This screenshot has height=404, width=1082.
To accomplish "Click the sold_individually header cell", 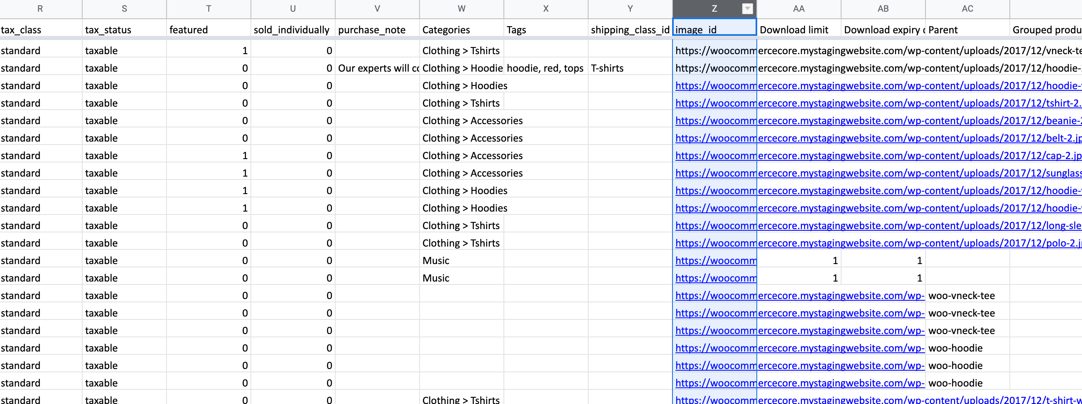I will (292, 30).
